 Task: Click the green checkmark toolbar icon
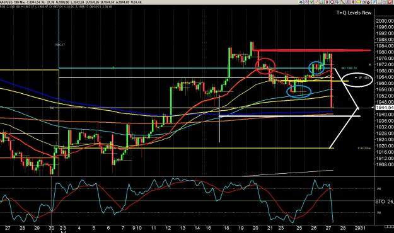(x=311, y=2)
